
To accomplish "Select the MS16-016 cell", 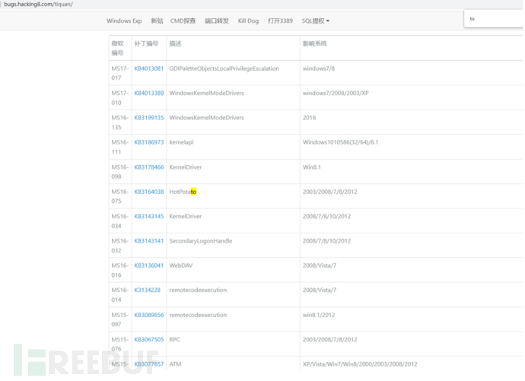I will tap(120, 270).
